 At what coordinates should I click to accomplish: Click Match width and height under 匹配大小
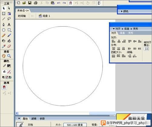click(124, 56)
